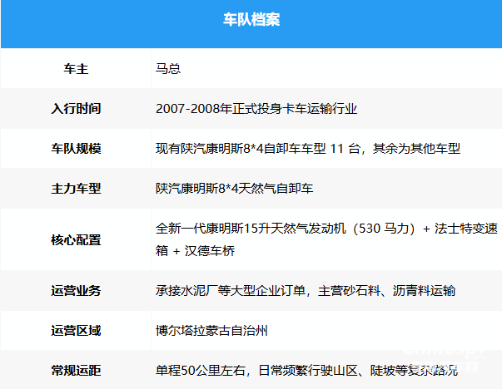Select the 车主 row label
This screenshot has width=502, height=389.
(x=76, y=69)
